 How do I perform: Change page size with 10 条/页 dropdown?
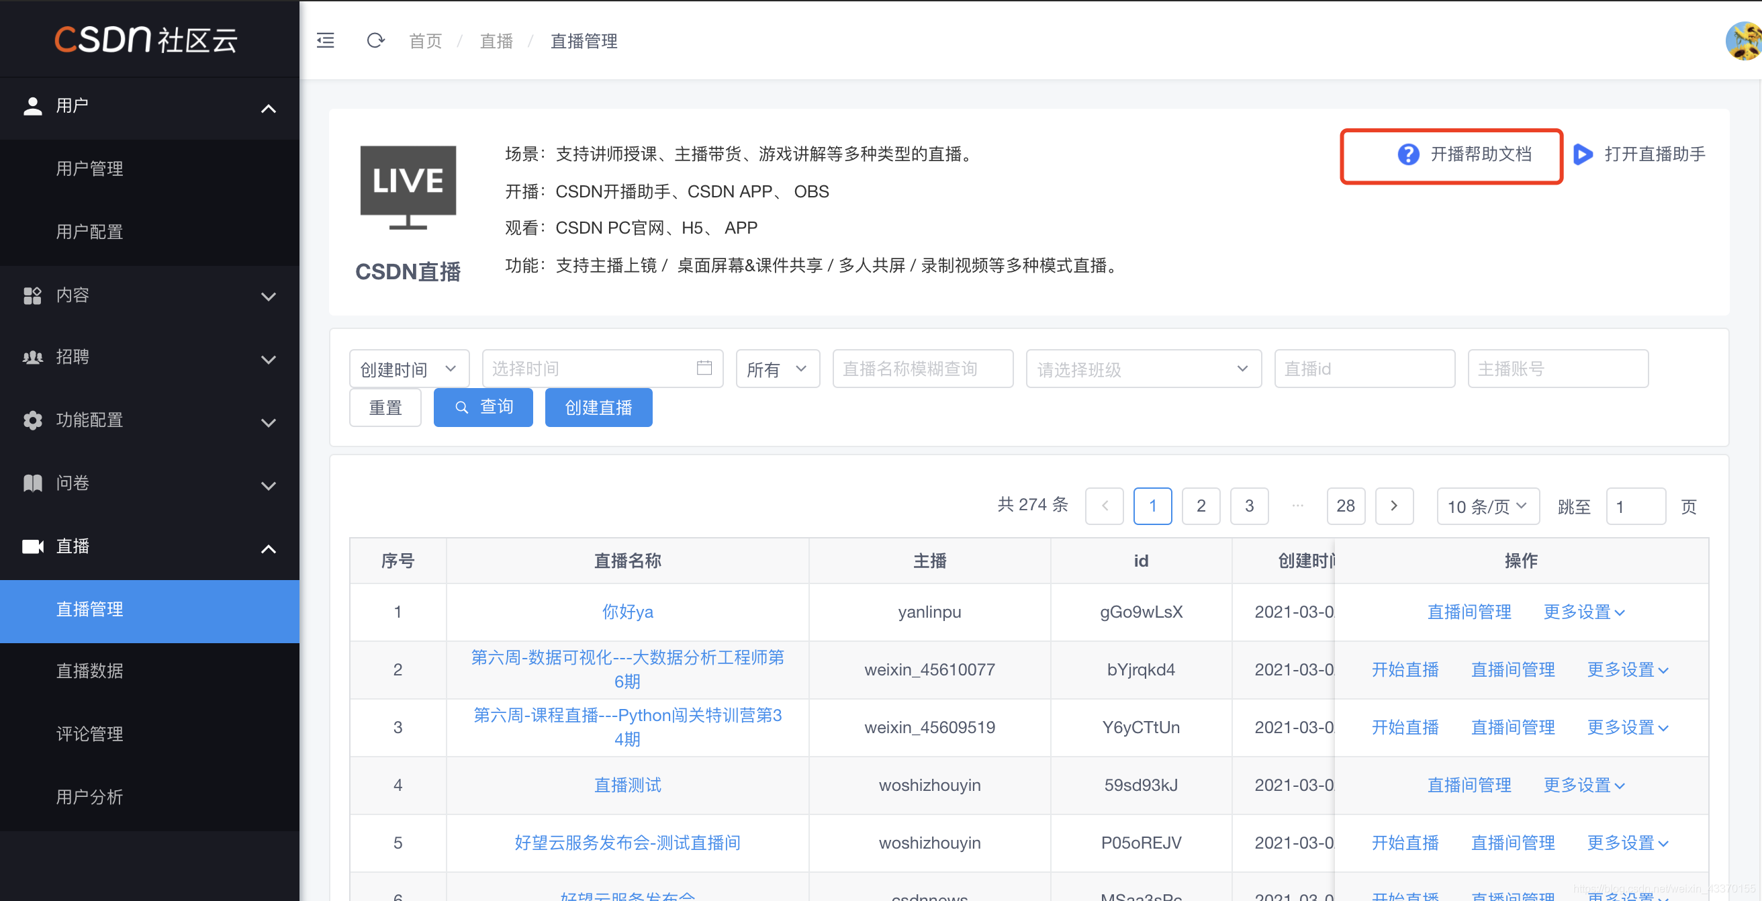pos(1488,506)
